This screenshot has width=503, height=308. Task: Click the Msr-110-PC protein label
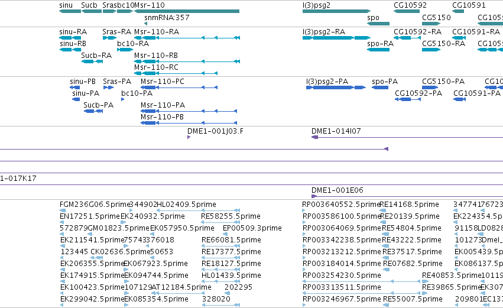tap(163, 82)
